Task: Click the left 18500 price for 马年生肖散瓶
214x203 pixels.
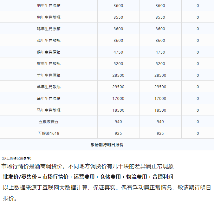Action: click(x=118, y=110)
